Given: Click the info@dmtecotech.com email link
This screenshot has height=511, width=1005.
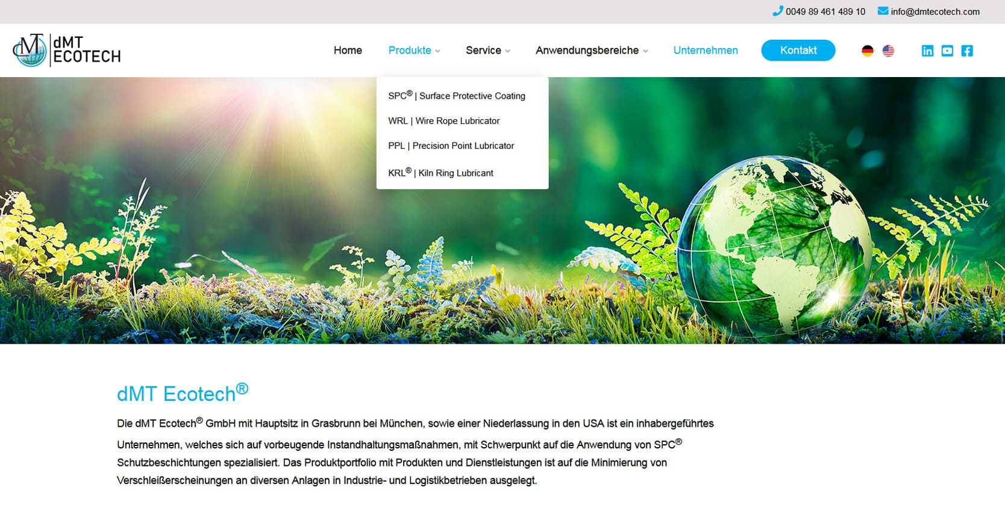Looking at the screenshot, I should (935, 11).
